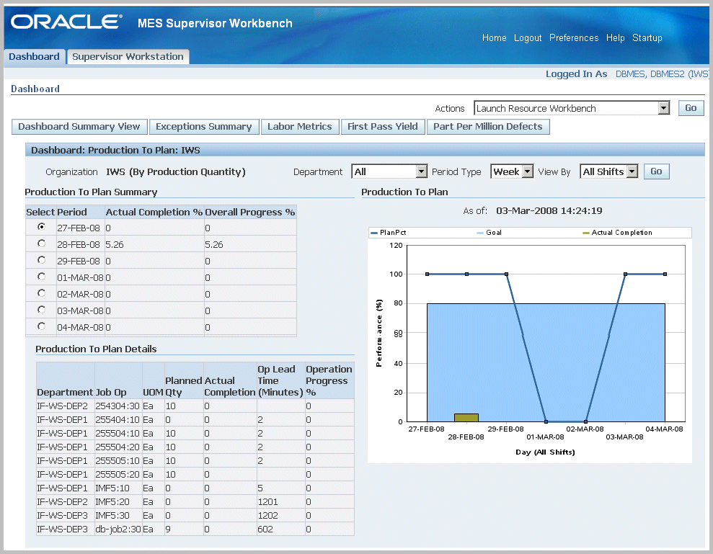Viewport: 713px width, 554px height.
Task: Click Go next to View By dropdown
Action: tap(656, 171)
